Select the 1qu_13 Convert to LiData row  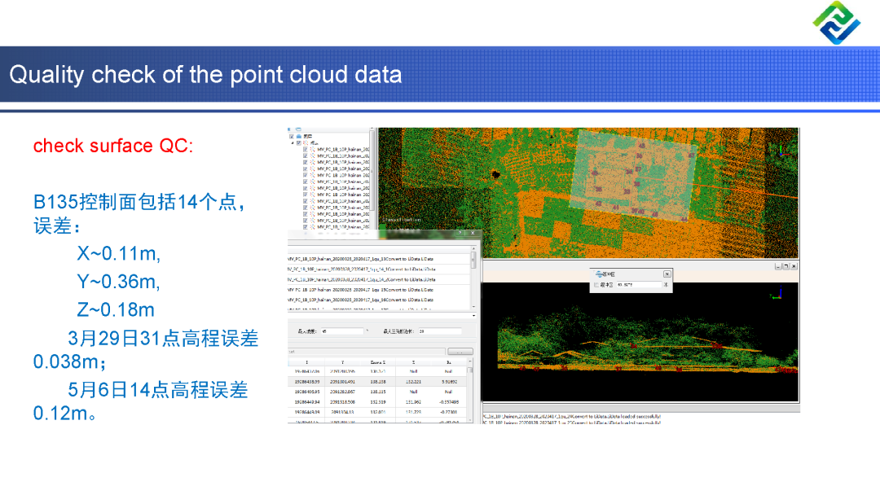coord(379,259)
